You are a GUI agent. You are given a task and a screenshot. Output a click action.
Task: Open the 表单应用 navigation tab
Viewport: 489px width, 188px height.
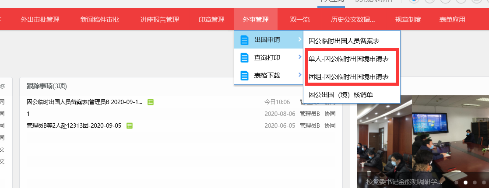click(x=452, y=19)
